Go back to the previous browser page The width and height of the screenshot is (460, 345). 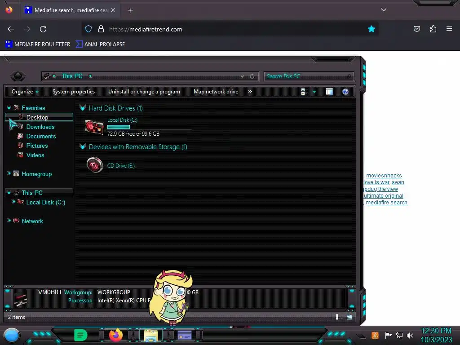click(11, 29)
